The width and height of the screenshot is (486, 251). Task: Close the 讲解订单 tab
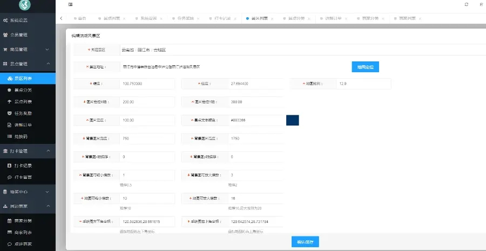pos(346,18)
